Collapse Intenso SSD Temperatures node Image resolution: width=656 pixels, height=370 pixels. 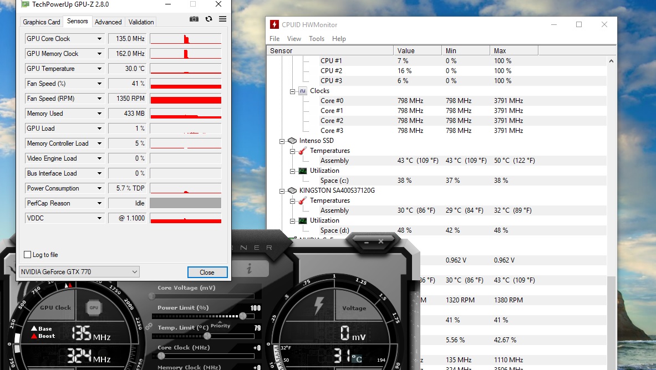(292, 151)
